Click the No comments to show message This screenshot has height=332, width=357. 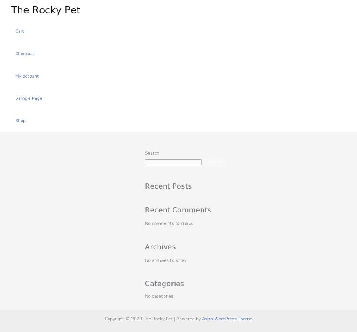(x=169, y=223)
